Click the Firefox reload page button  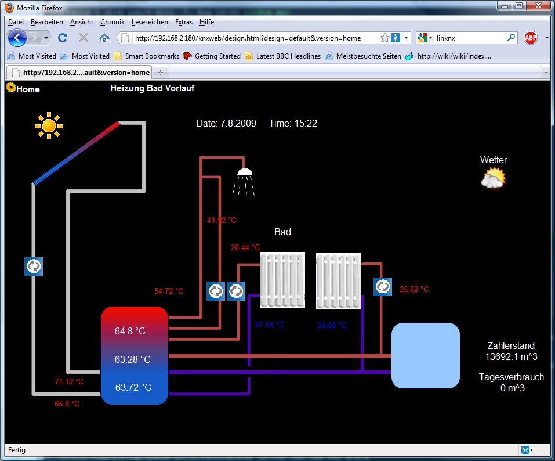pos(63,38)
